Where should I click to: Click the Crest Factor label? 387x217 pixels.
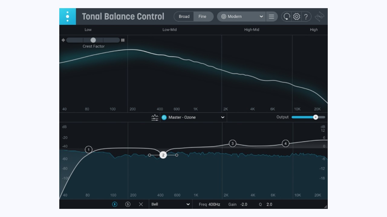(94, 46)
